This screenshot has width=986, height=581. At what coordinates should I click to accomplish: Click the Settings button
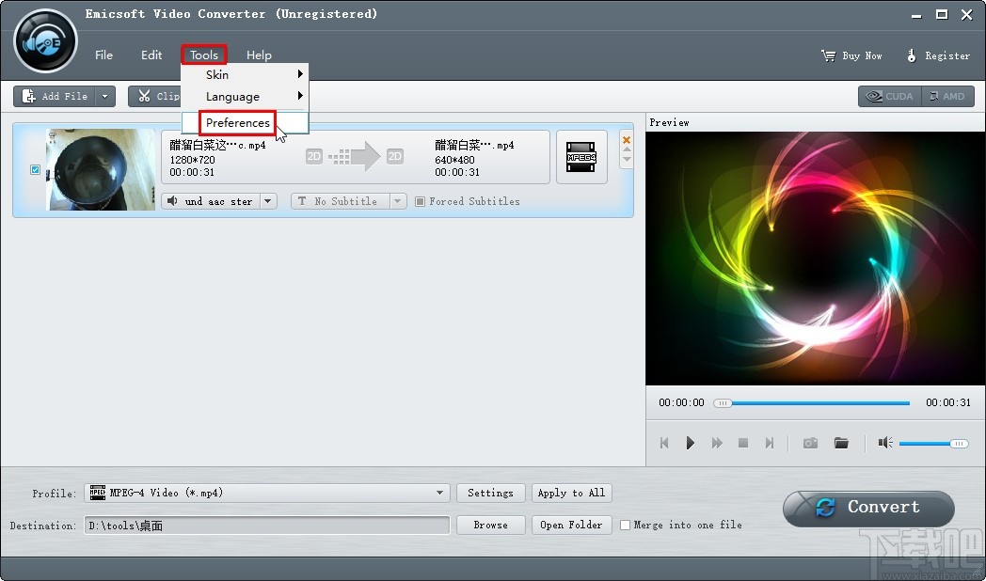pos(490,493)
